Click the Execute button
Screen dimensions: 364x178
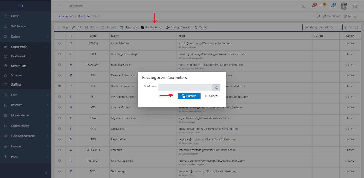pyautogui.click(x=189, y=96)
